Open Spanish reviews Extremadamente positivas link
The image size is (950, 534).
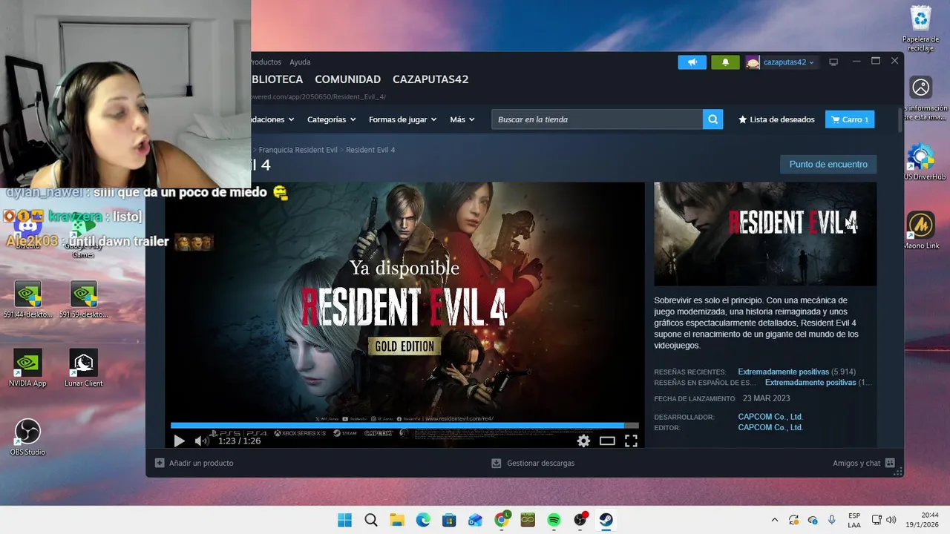[x=810, y=383]
